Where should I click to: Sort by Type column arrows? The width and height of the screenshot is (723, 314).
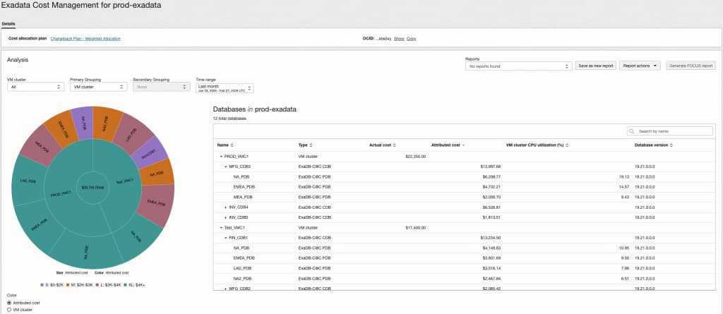[x=311, y=145]
